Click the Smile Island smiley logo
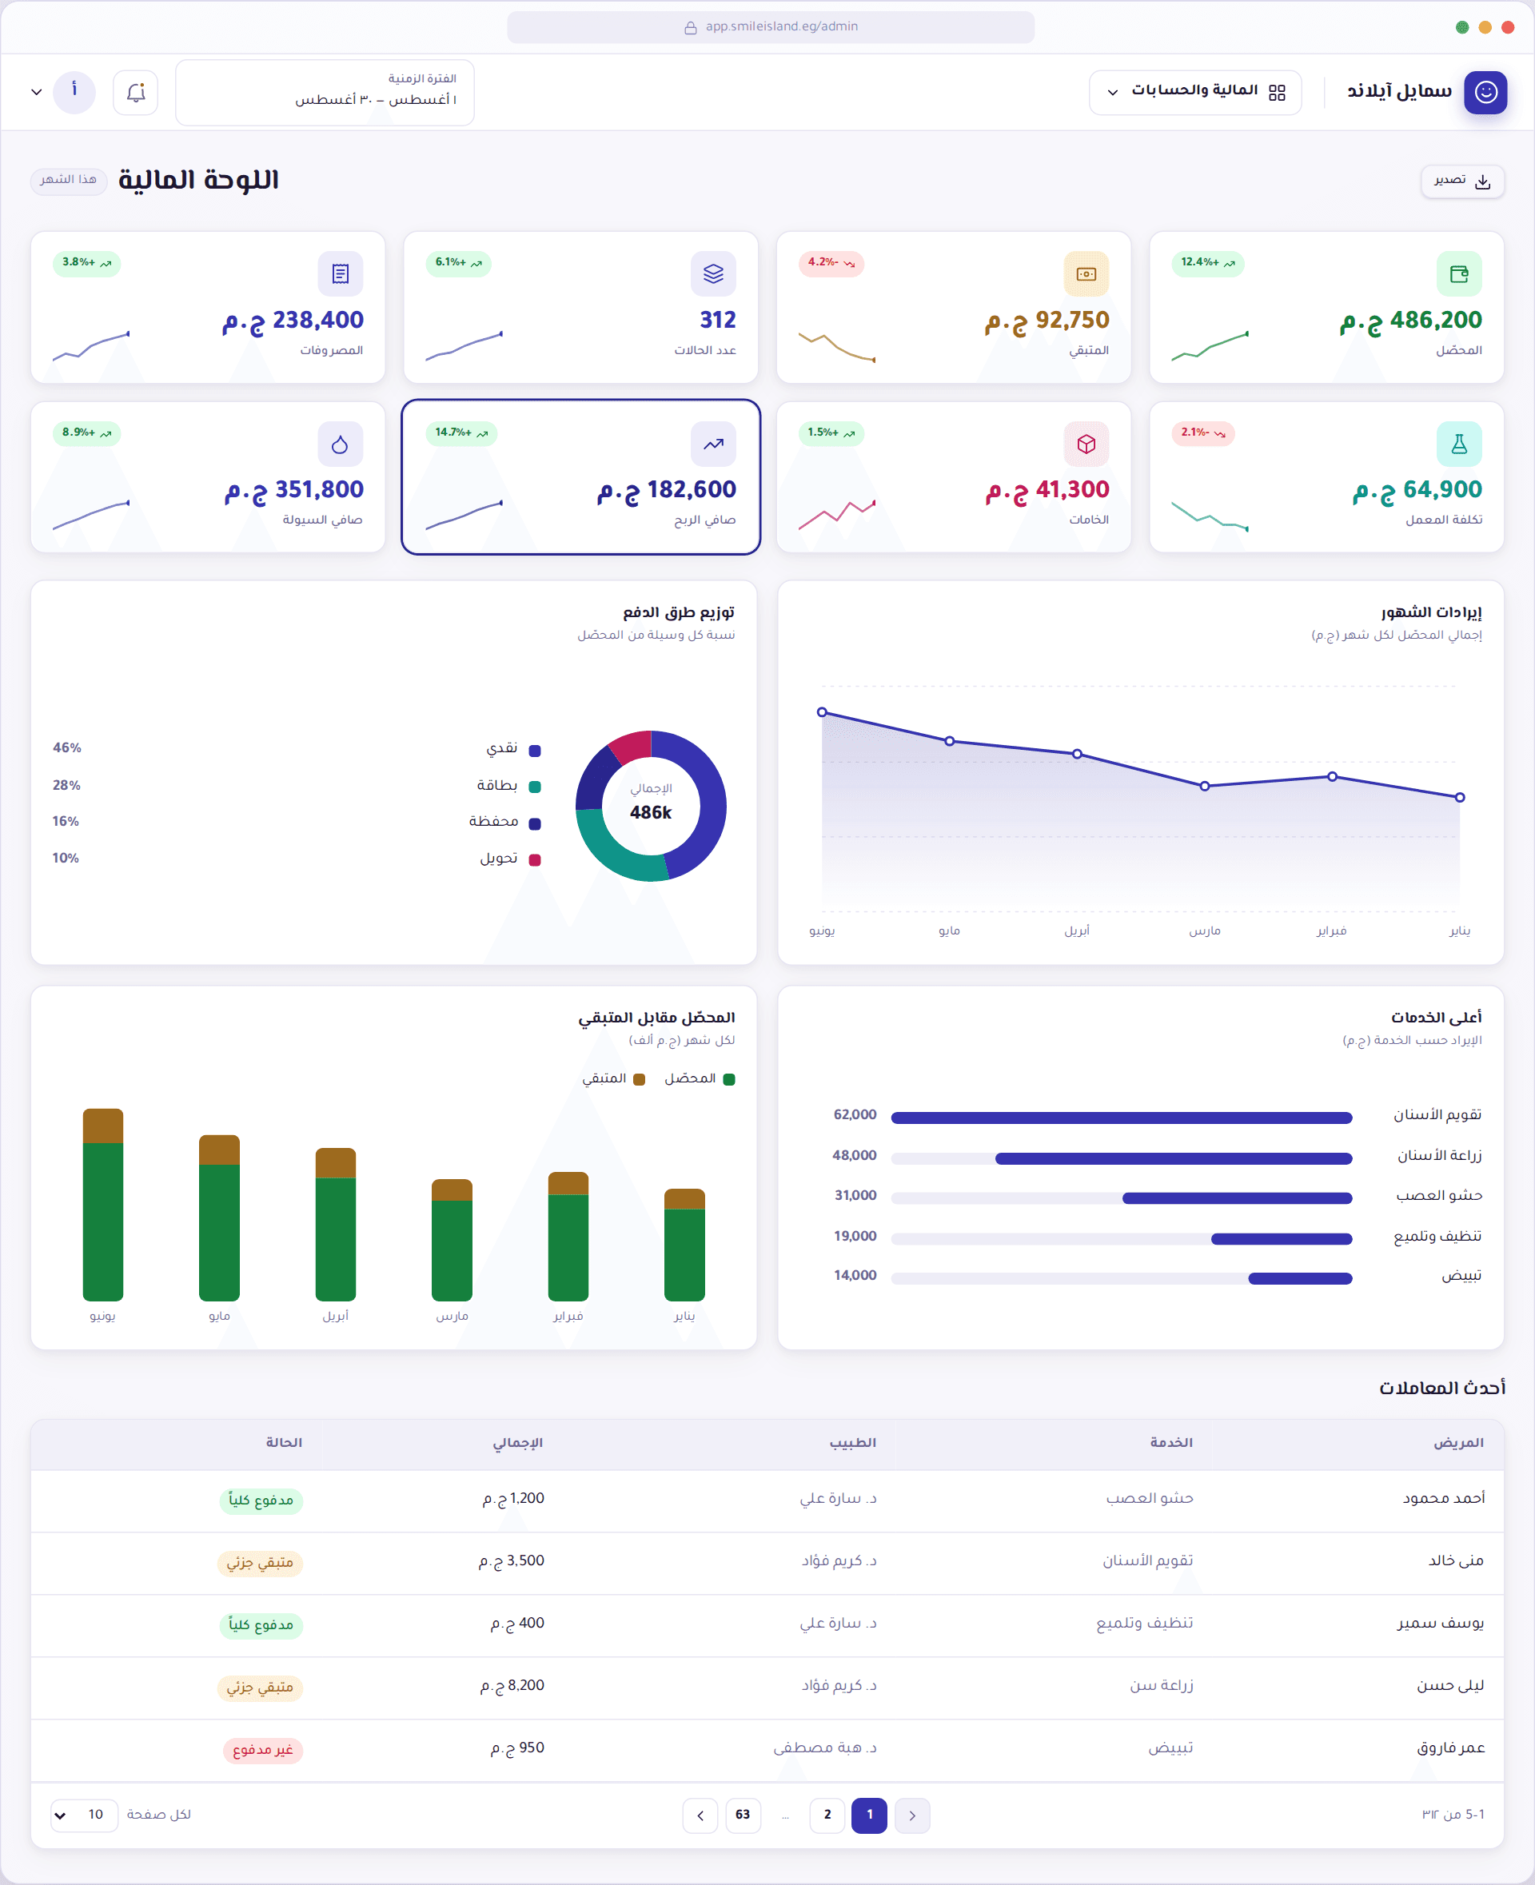 pos(1485,92)
